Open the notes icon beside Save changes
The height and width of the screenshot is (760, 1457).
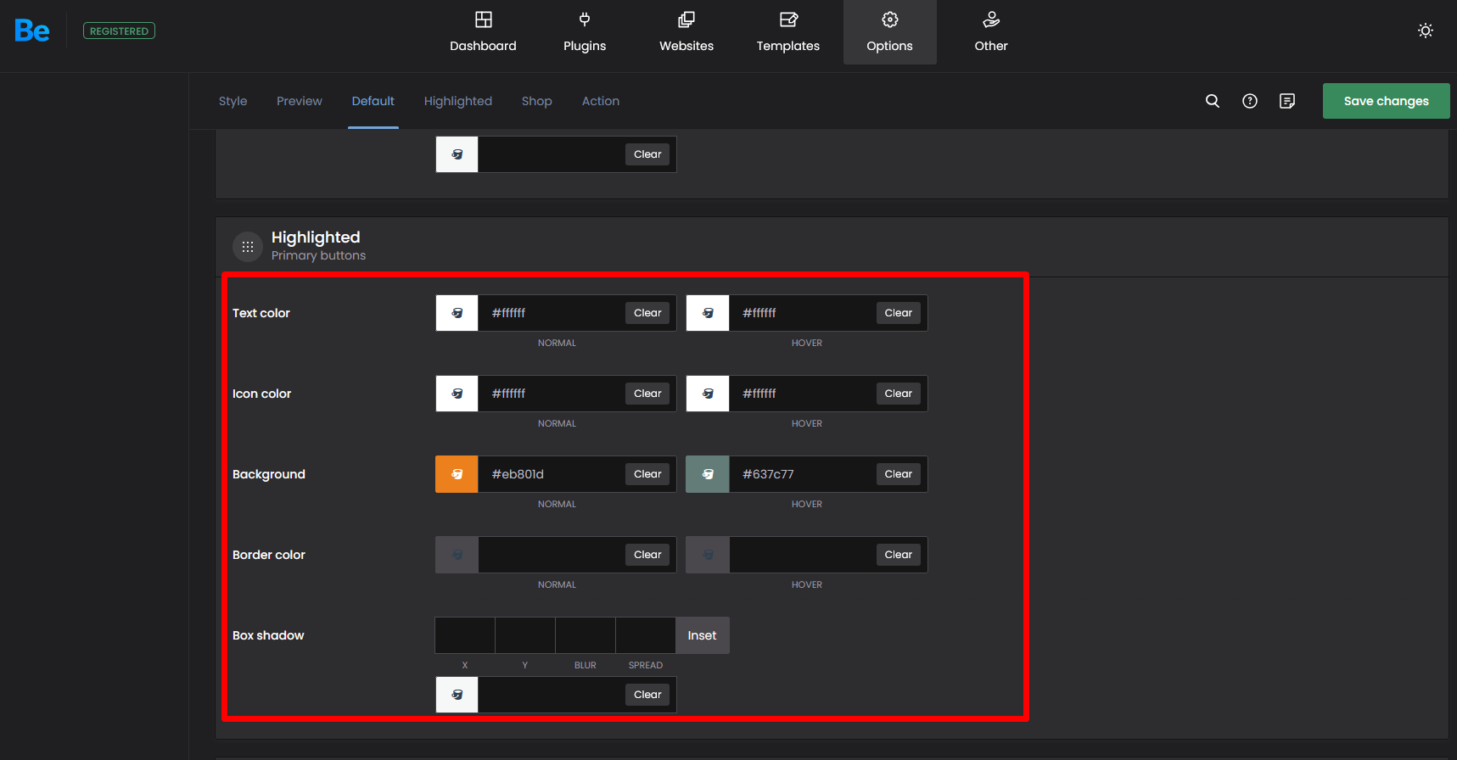click(1286, 101)
